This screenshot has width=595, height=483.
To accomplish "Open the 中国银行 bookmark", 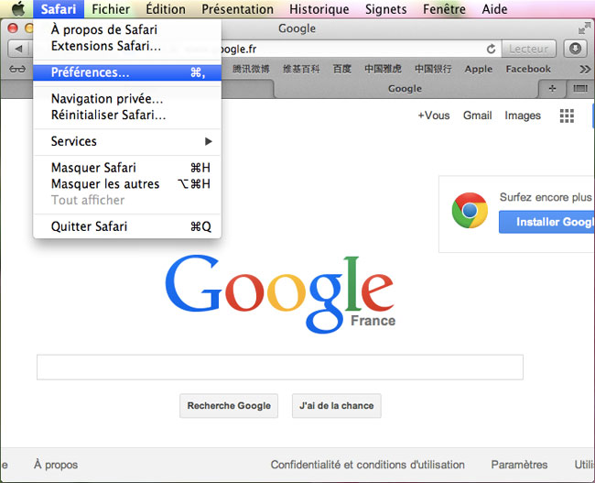I will pyautogui.click(x=433, y=69).
